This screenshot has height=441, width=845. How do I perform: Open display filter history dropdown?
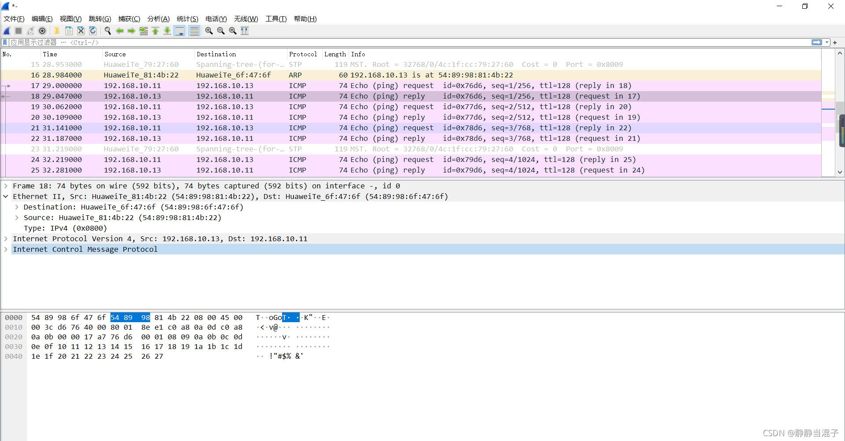click(827, 42)
